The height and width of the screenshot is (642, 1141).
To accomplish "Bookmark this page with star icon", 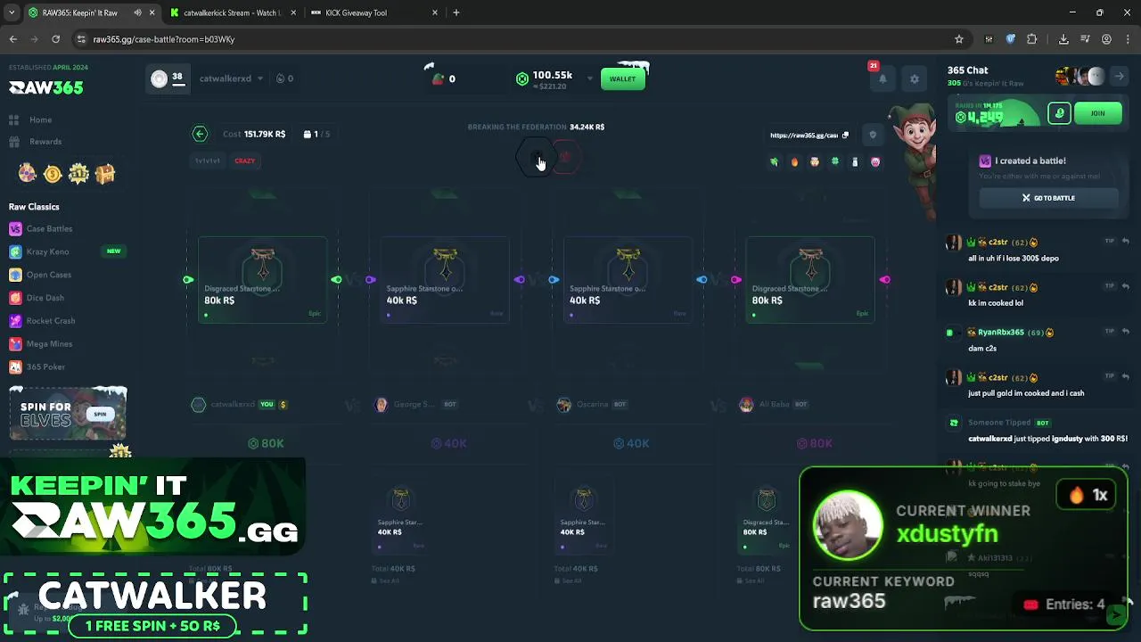I will 959,39.
